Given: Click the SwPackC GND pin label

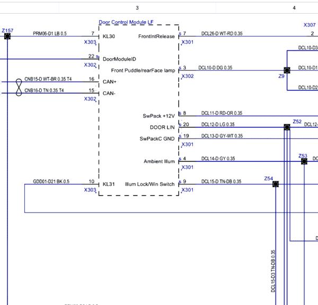Looking at the screenshot, I should [157, 138].
